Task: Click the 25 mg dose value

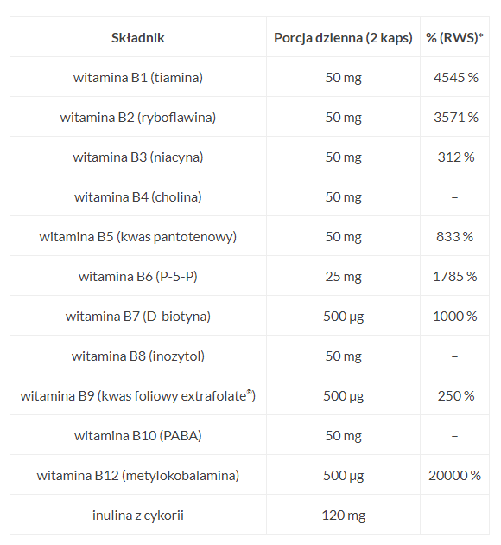Action: pos(343,276)
